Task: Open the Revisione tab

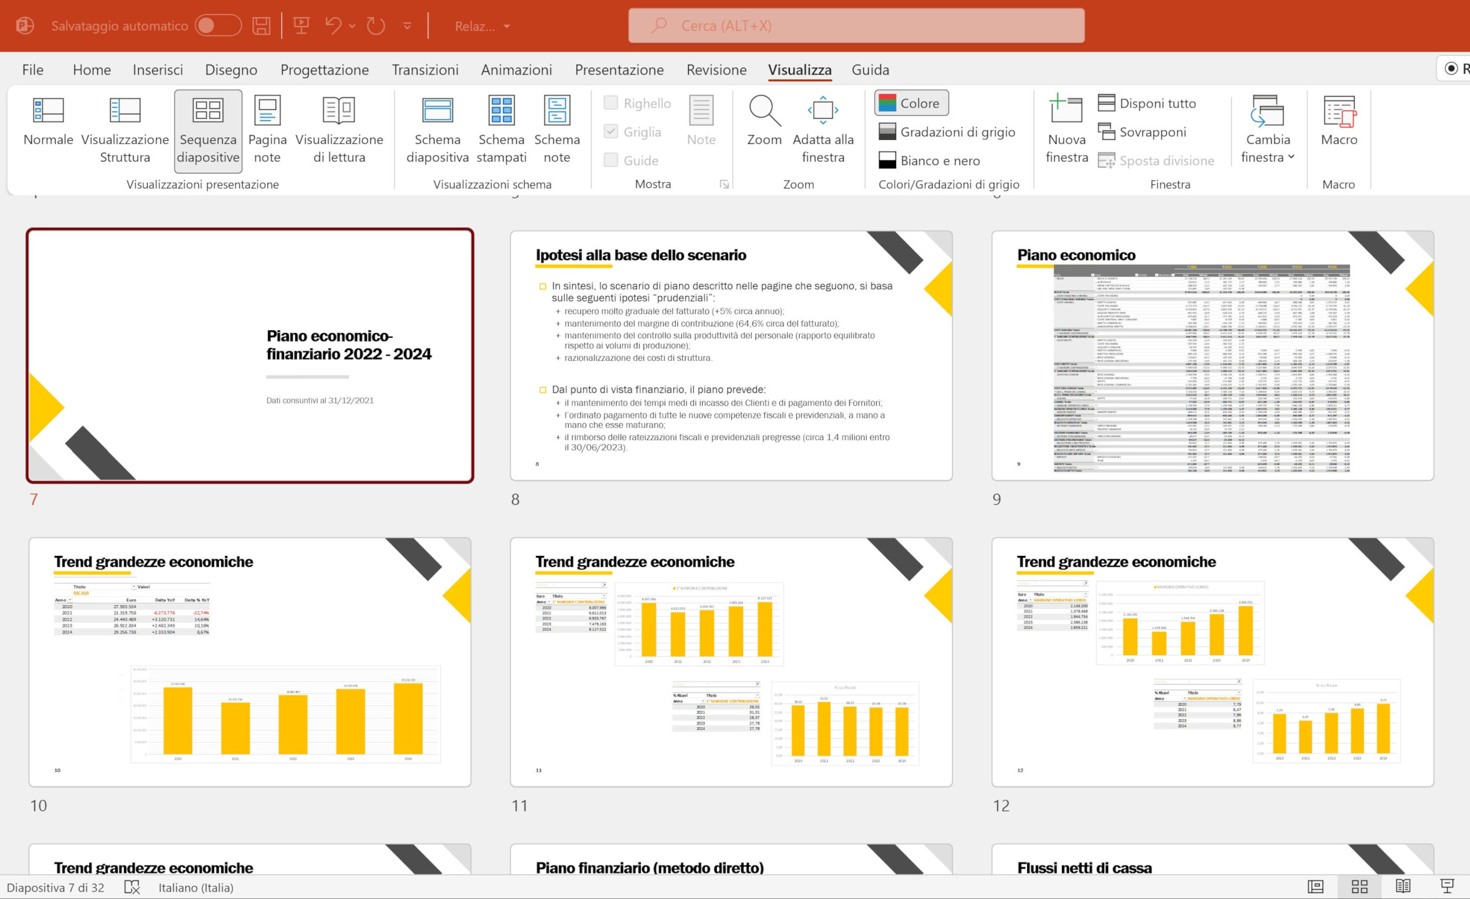Action: pos(717,70)
